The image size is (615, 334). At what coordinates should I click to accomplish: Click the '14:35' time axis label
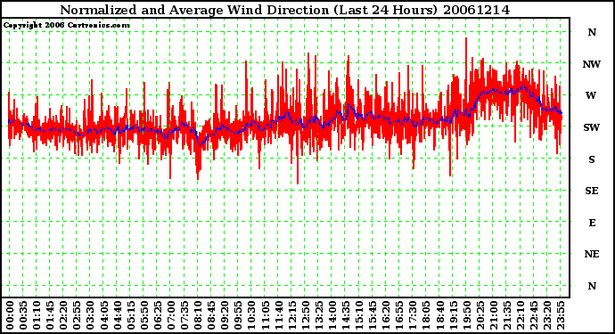tap(346, 315)
